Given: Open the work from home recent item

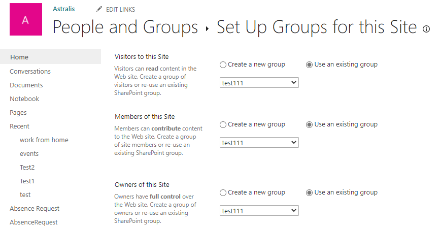Looking at the screenshot, I should (44, 140).
